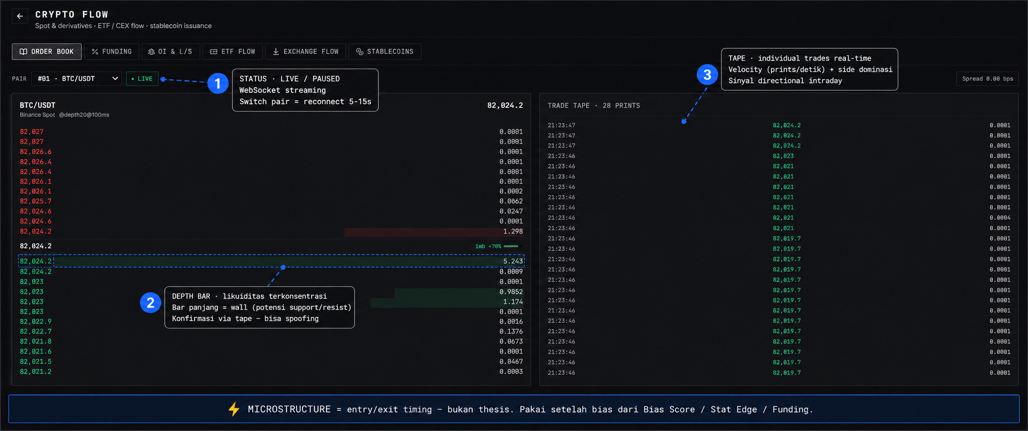Select ask price 82,025.7
The height and width of the screenshot is (431, 1028).
pos(36,201)
